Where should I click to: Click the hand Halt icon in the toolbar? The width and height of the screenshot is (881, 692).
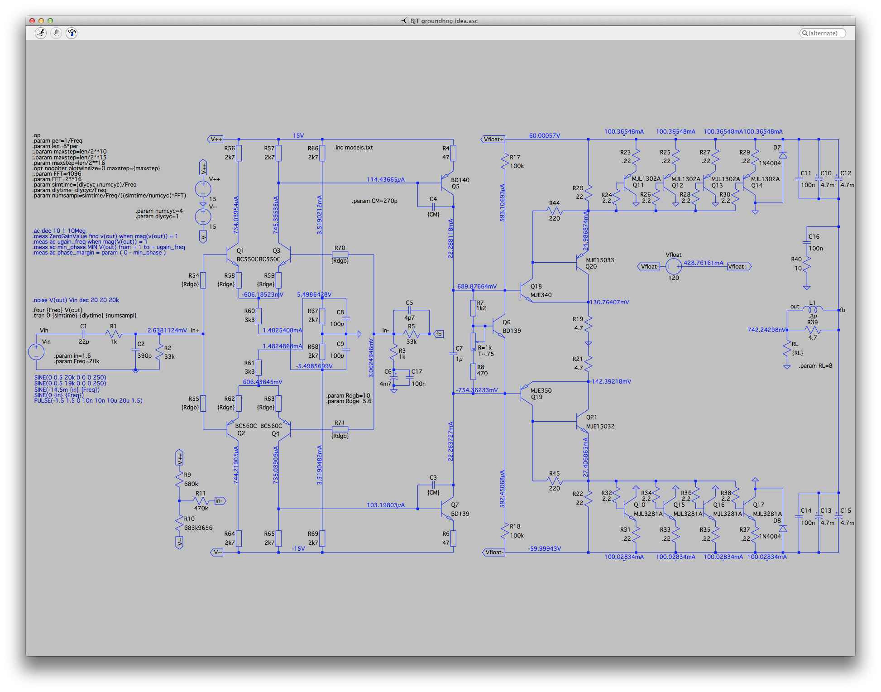pyautogui.click(x=57, y=33)
